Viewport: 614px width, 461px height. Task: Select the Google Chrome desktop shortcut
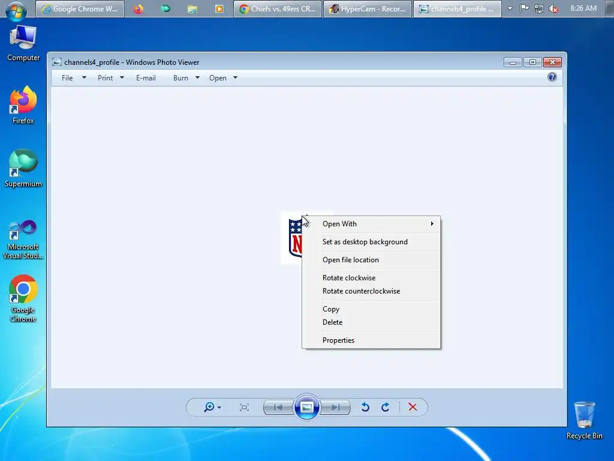[x=23, y=299]
